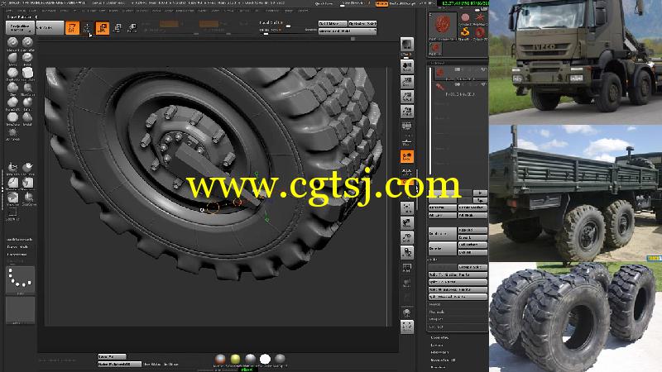Select the PolyMesh3D star tool icon
The height and width of the screenshot is (372, 662).
[480, 17]
